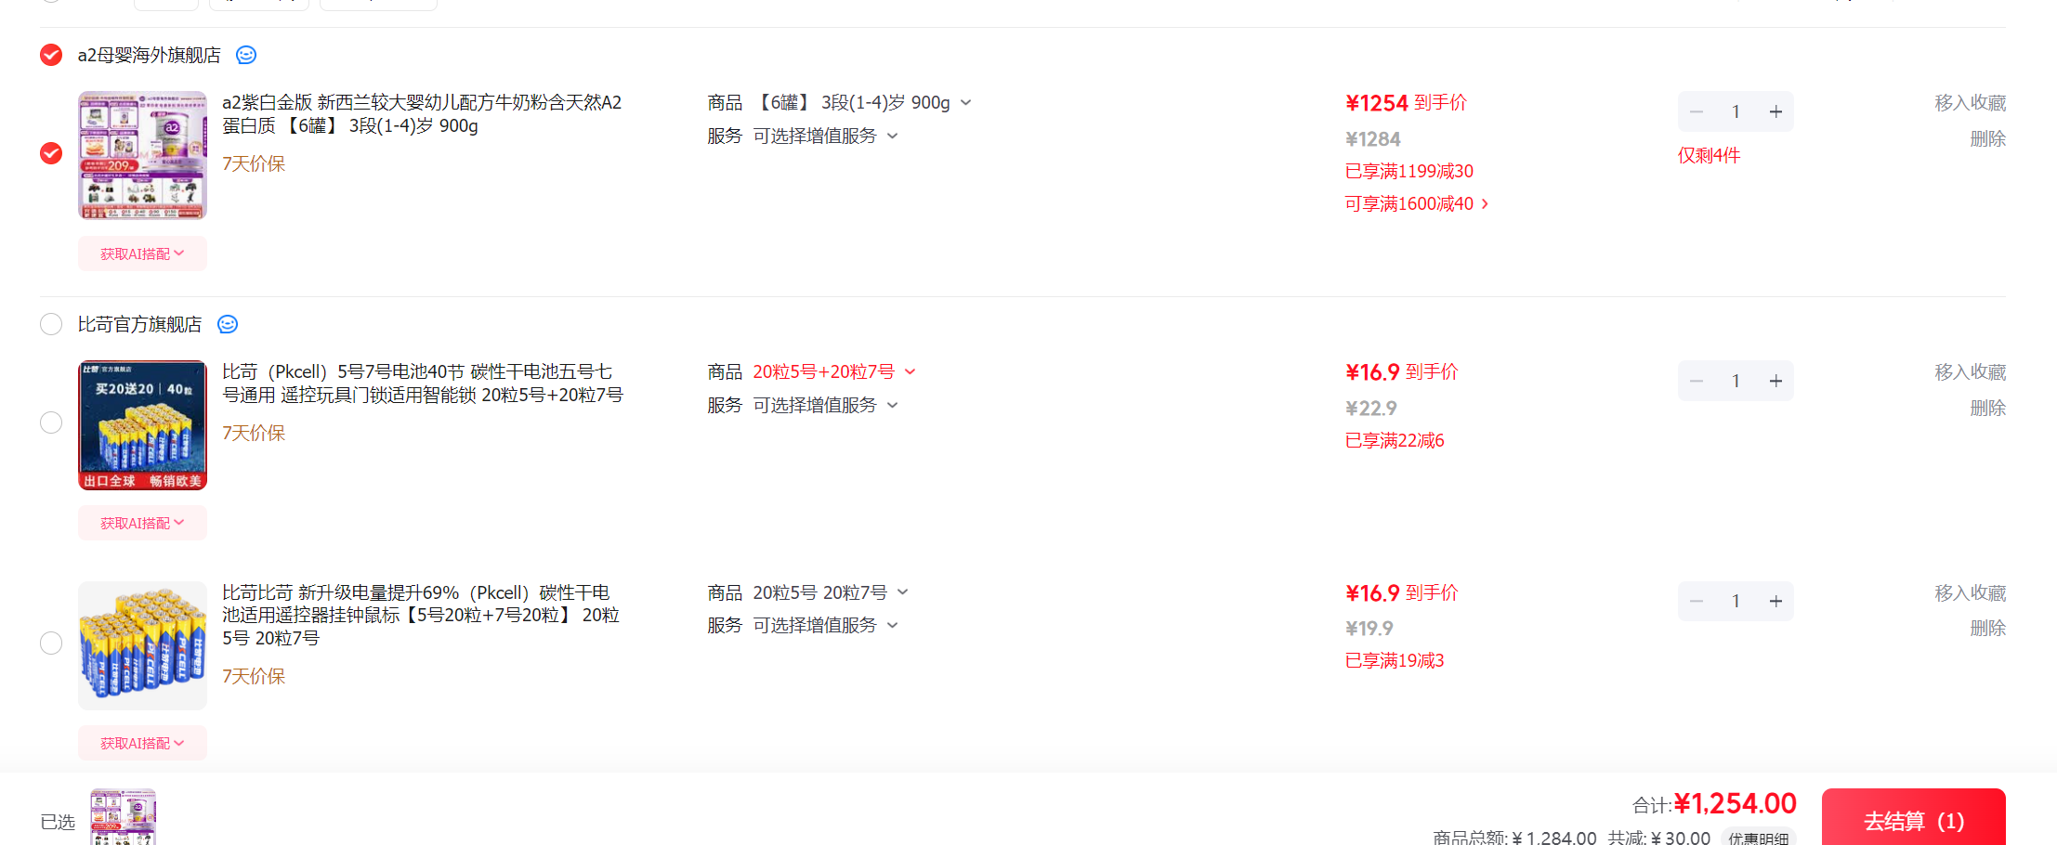Screen dimensions: 2057x845
Task: Open chat icon beside a2母婴海外旗舰店
Action: tap(246, 55)
